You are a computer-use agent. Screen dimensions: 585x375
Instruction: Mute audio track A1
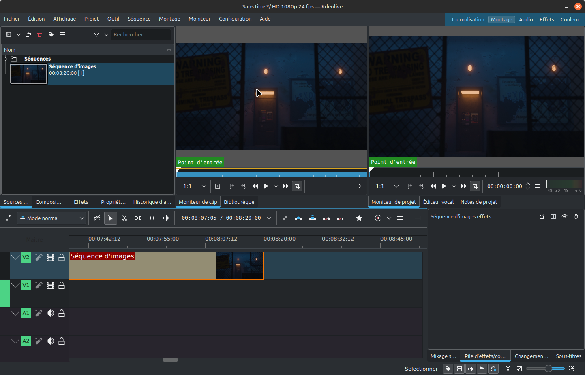click(x=50, y=313)
